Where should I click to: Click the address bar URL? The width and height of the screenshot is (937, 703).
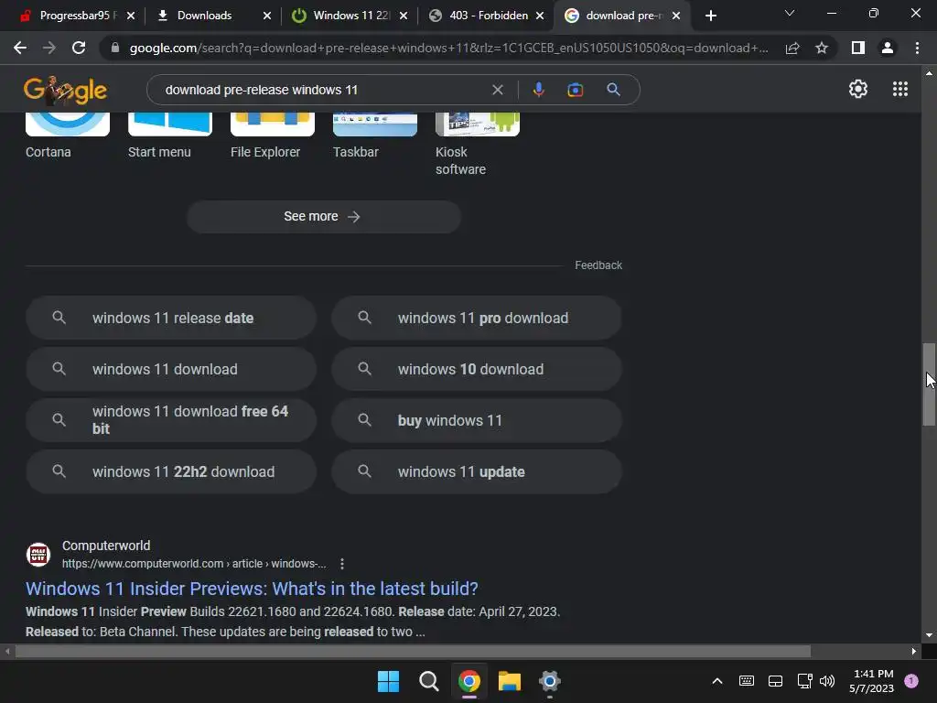point(448,48)
